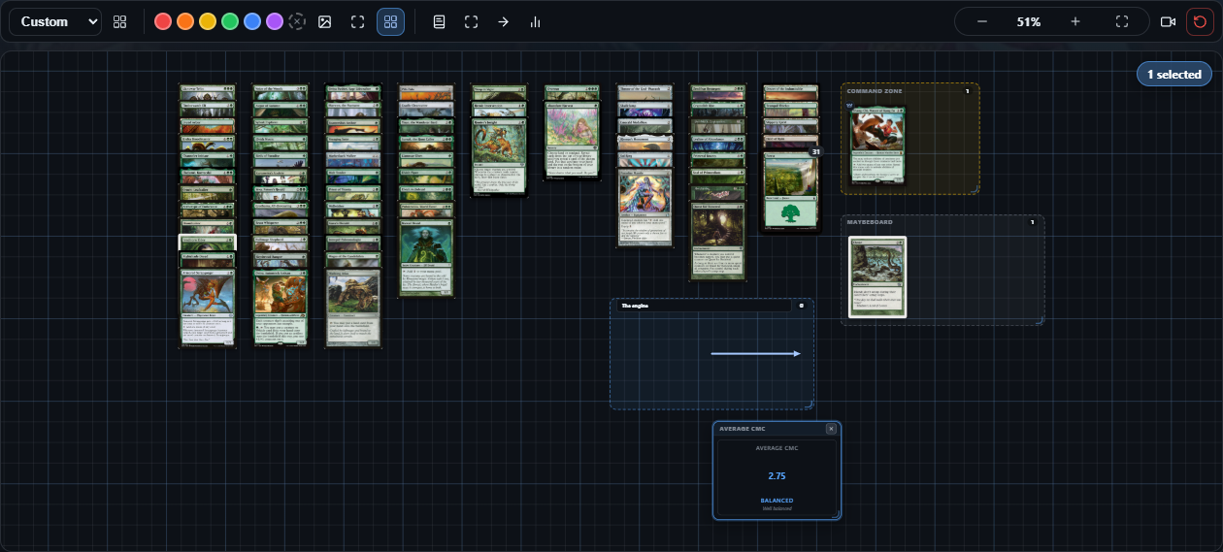Screen dimensions: 1223x552
Task: Pick the purple color swatch
Action: 275,21
